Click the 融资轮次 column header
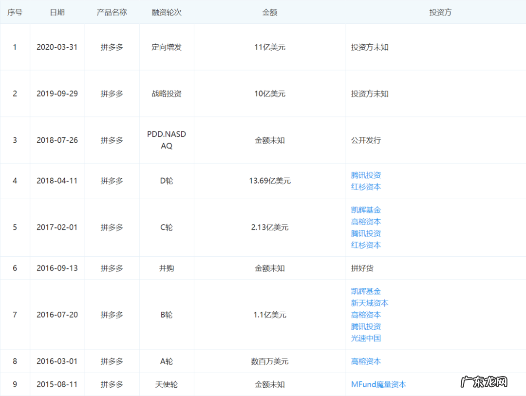 pos(167,12)
